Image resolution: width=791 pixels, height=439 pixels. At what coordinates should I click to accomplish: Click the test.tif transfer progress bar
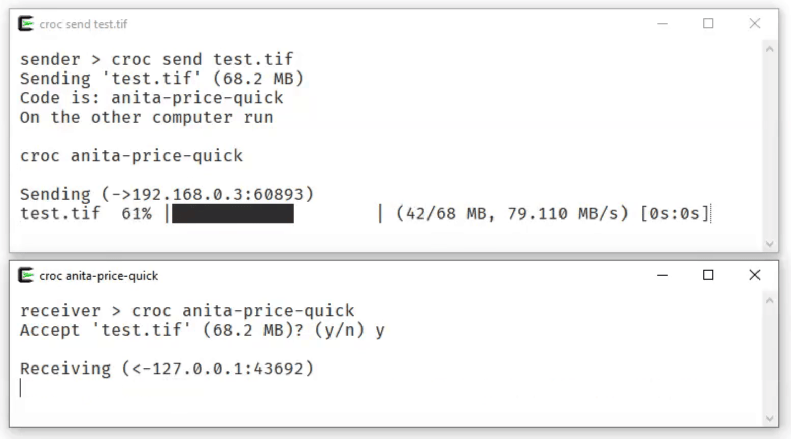click(274, 213)
